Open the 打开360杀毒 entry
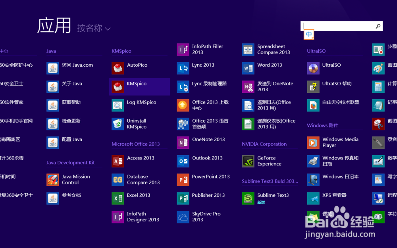Screen dimensions: 397x248 (12, 158)
